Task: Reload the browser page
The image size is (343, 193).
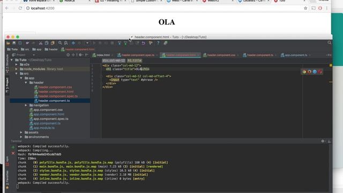Action: pos(20,9)
